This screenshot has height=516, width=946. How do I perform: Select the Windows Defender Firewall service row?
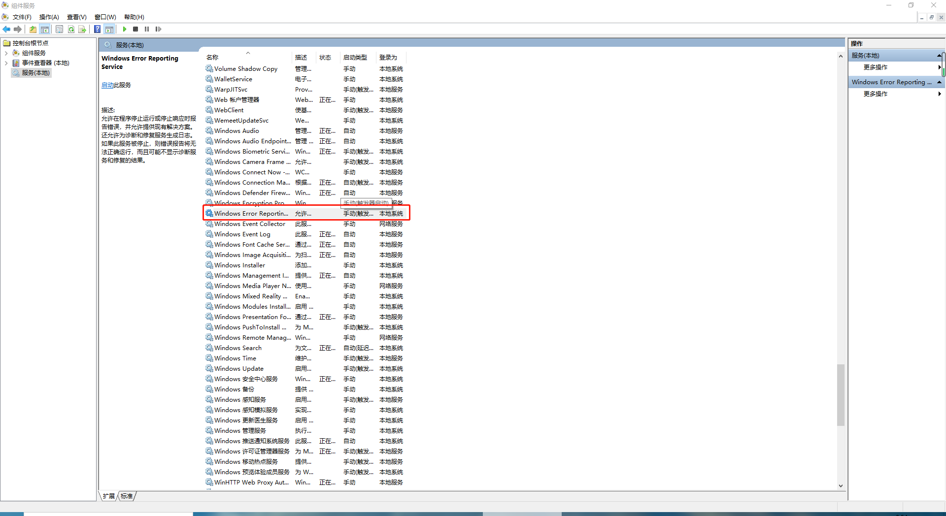pyautogui.click(x=305, y=193)
